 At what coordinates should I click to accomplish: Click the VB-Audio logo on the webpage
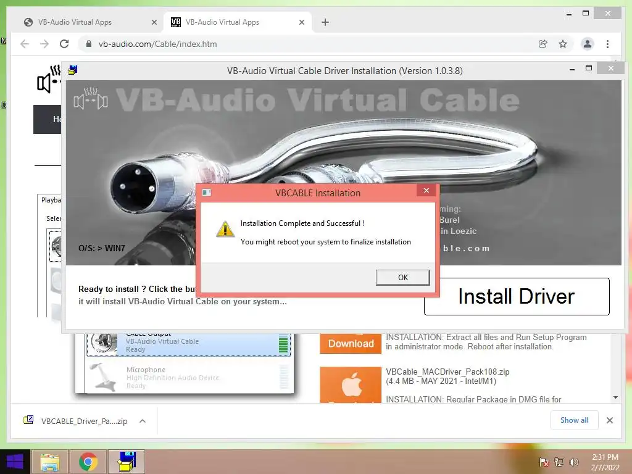click(49, 78)
